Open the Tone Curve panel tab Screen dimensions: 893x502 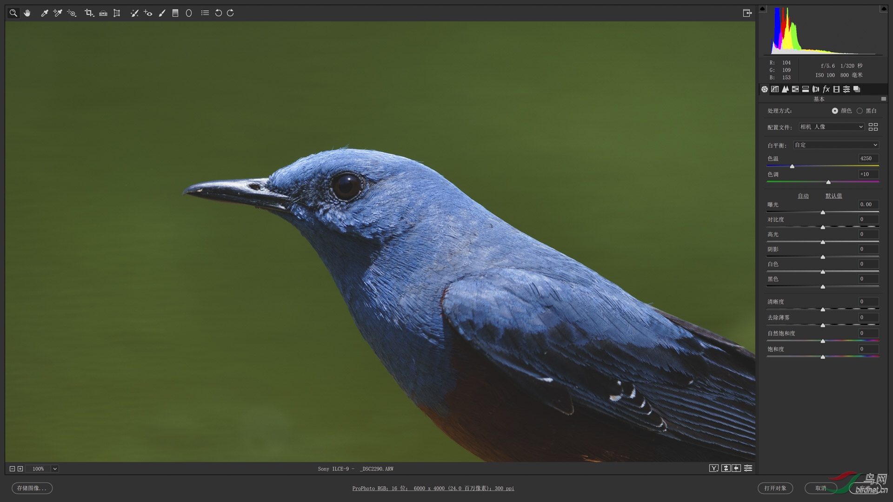click(x=775, y=89)
